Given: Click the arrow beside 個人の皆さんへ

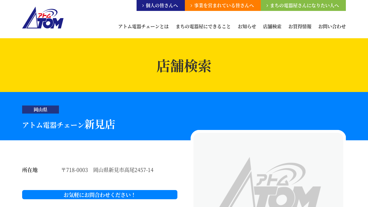Looking at the screenshot, I should pyautogui.click(x=143, y=5).
